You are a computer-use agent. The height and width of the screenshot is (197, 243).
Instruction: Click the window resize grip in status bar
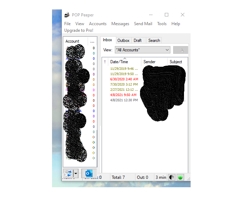point(189,179)
